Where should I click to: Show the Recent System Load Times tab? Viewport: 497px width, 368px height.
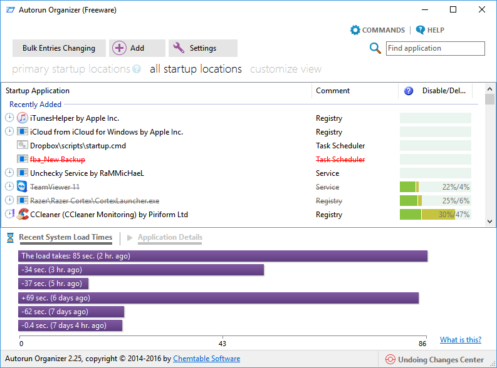65,238
